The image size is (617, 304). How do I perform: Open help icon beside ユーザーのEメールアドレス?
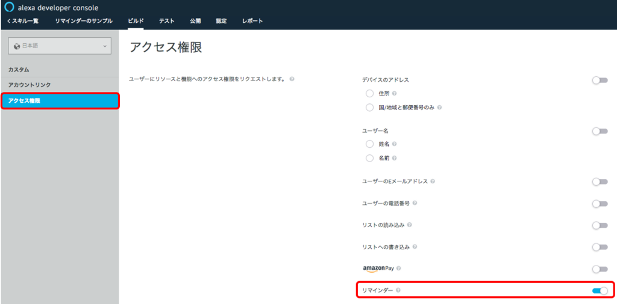point(433,181)
